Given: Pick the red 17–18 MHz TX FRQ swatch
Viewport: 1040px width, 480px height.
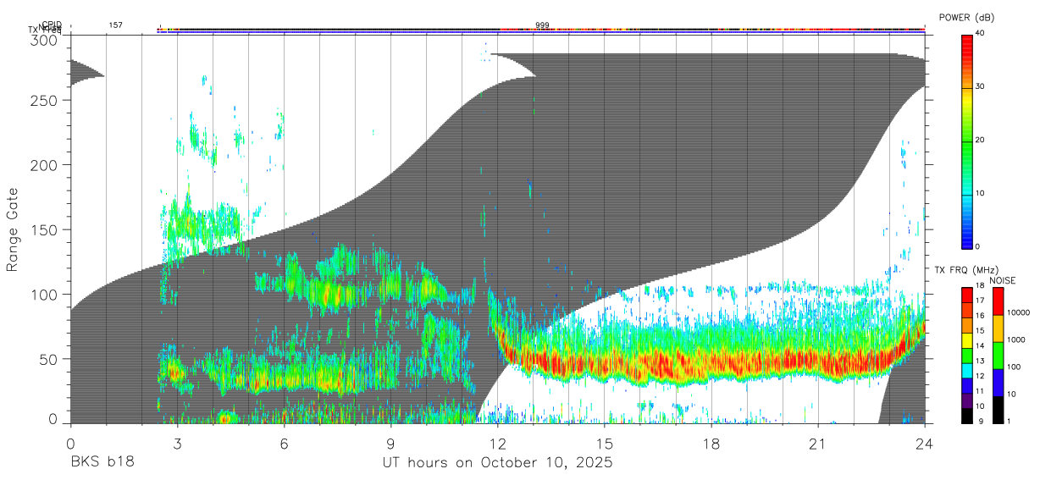Looking at the screenshot, I should click(966, 295).
